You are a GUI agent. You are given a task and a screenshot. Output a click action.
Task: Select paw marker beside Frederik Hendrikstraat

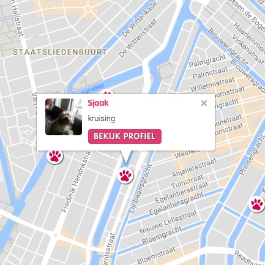pos(55,156)
